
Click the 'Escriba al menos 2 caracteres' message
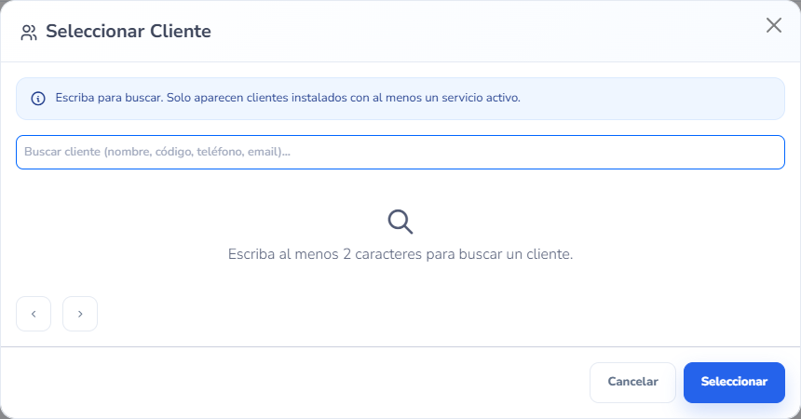tap(400, 254)
